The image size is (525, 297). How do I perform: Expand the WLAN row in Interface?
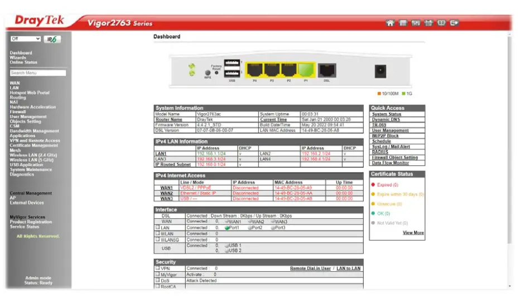pos(157,233)
